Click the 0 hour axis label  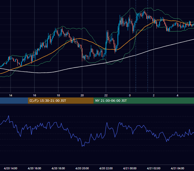[x=130, y=95]
